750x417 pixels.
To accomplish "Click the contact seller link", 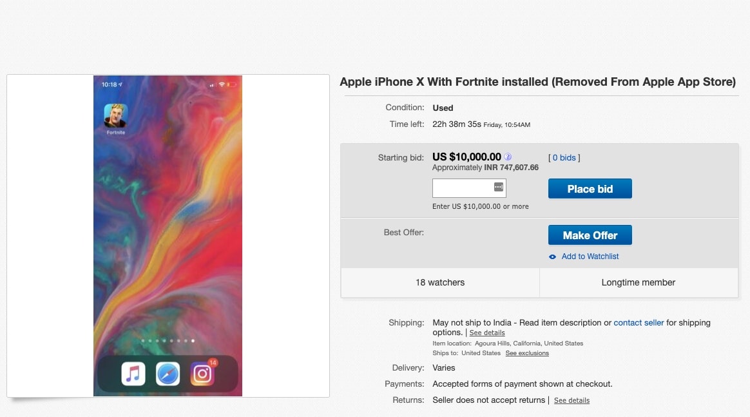I will [x=639, y=322].
